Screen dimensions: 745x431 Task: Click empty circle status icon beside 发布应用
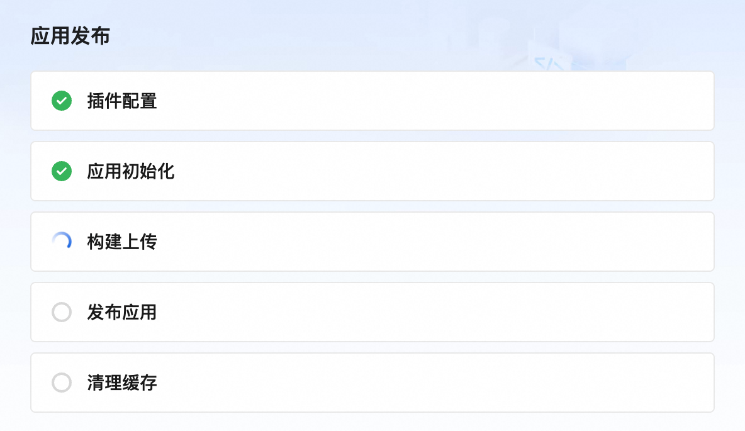coord(62,312)
